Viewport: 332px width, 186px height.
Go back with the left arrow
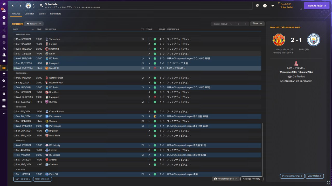click(13, 6)
